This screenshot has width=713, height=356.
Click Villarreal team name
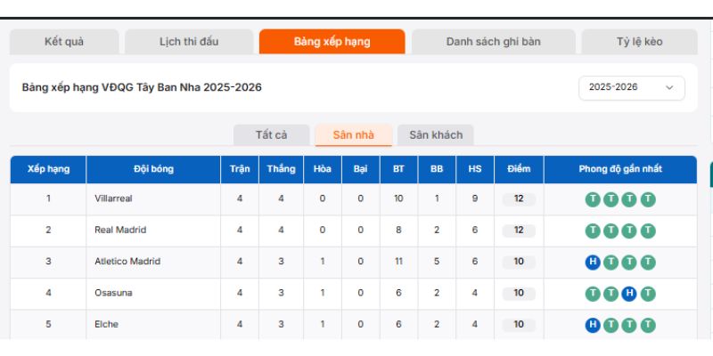point(113,198)
